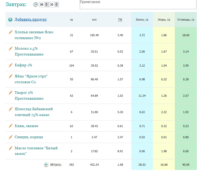197x171 pixels.
Task: Click the 9.23 carbs value for Киви
Action: (x=186, y=126)
